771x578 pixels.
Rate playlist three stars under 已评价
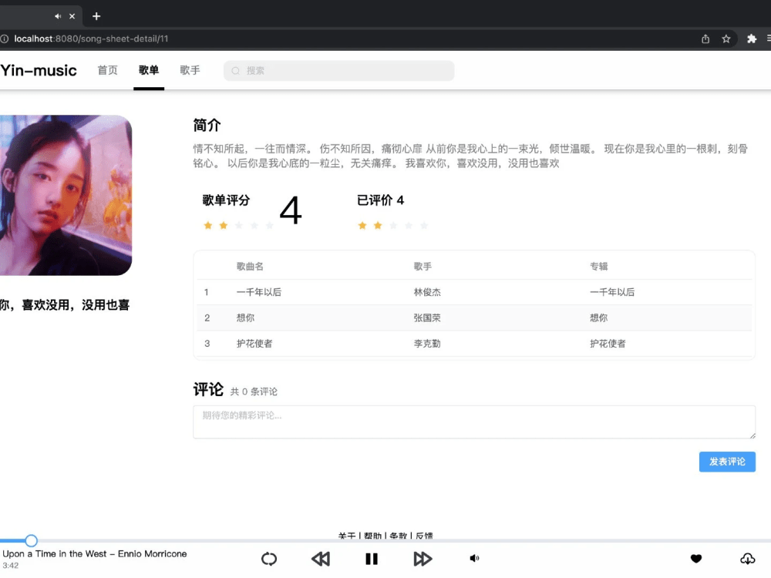click(x=393, y=226)
